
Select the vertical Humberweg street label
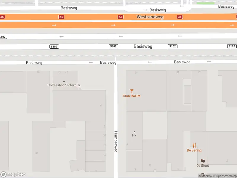(116, 142)
